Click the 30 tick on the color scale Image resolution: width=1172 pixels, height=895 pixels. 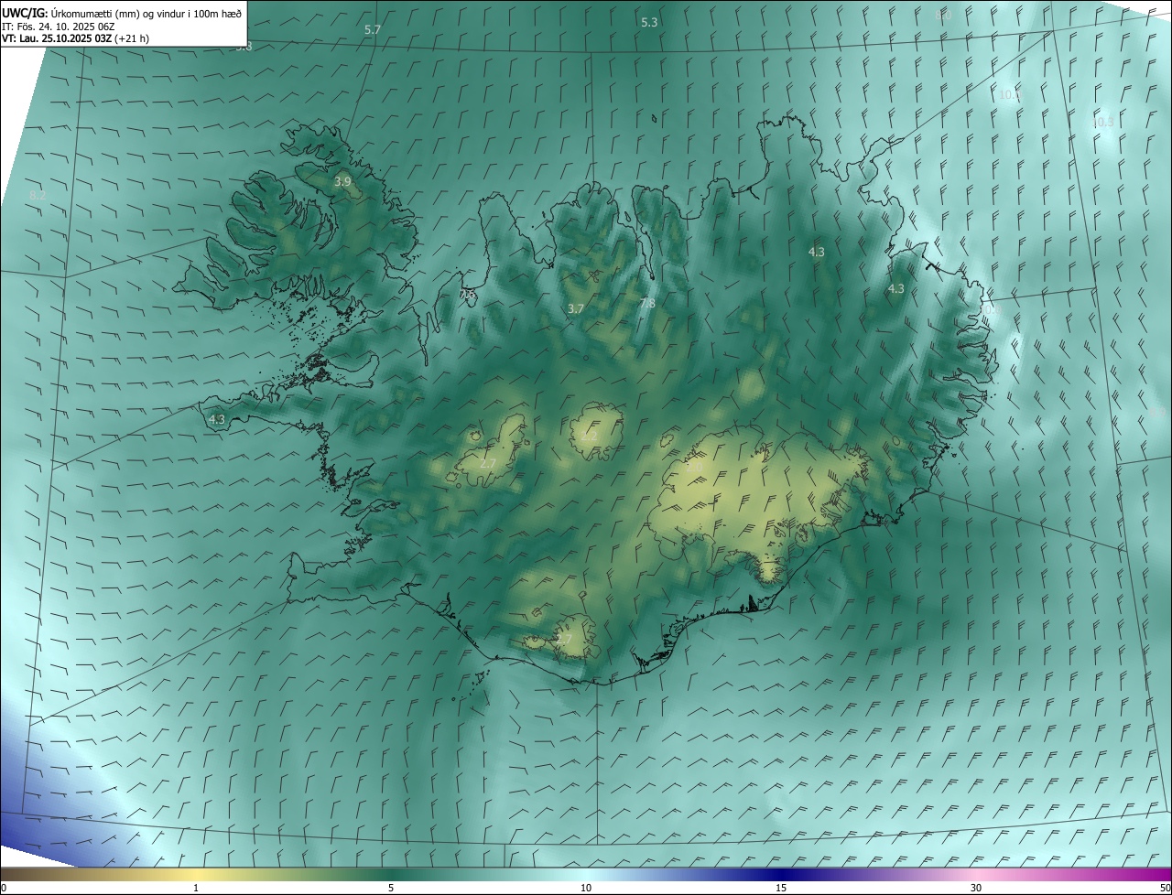click(x=976, y=889)
